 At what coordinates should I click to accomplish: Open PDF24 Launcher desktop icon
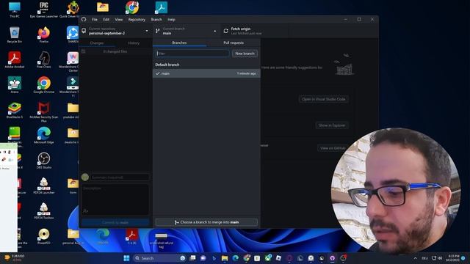[44, 186]
